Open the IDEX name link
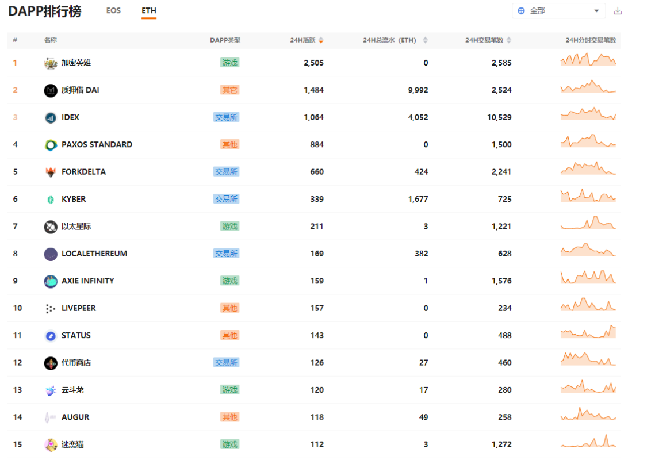 coord(70,117)
